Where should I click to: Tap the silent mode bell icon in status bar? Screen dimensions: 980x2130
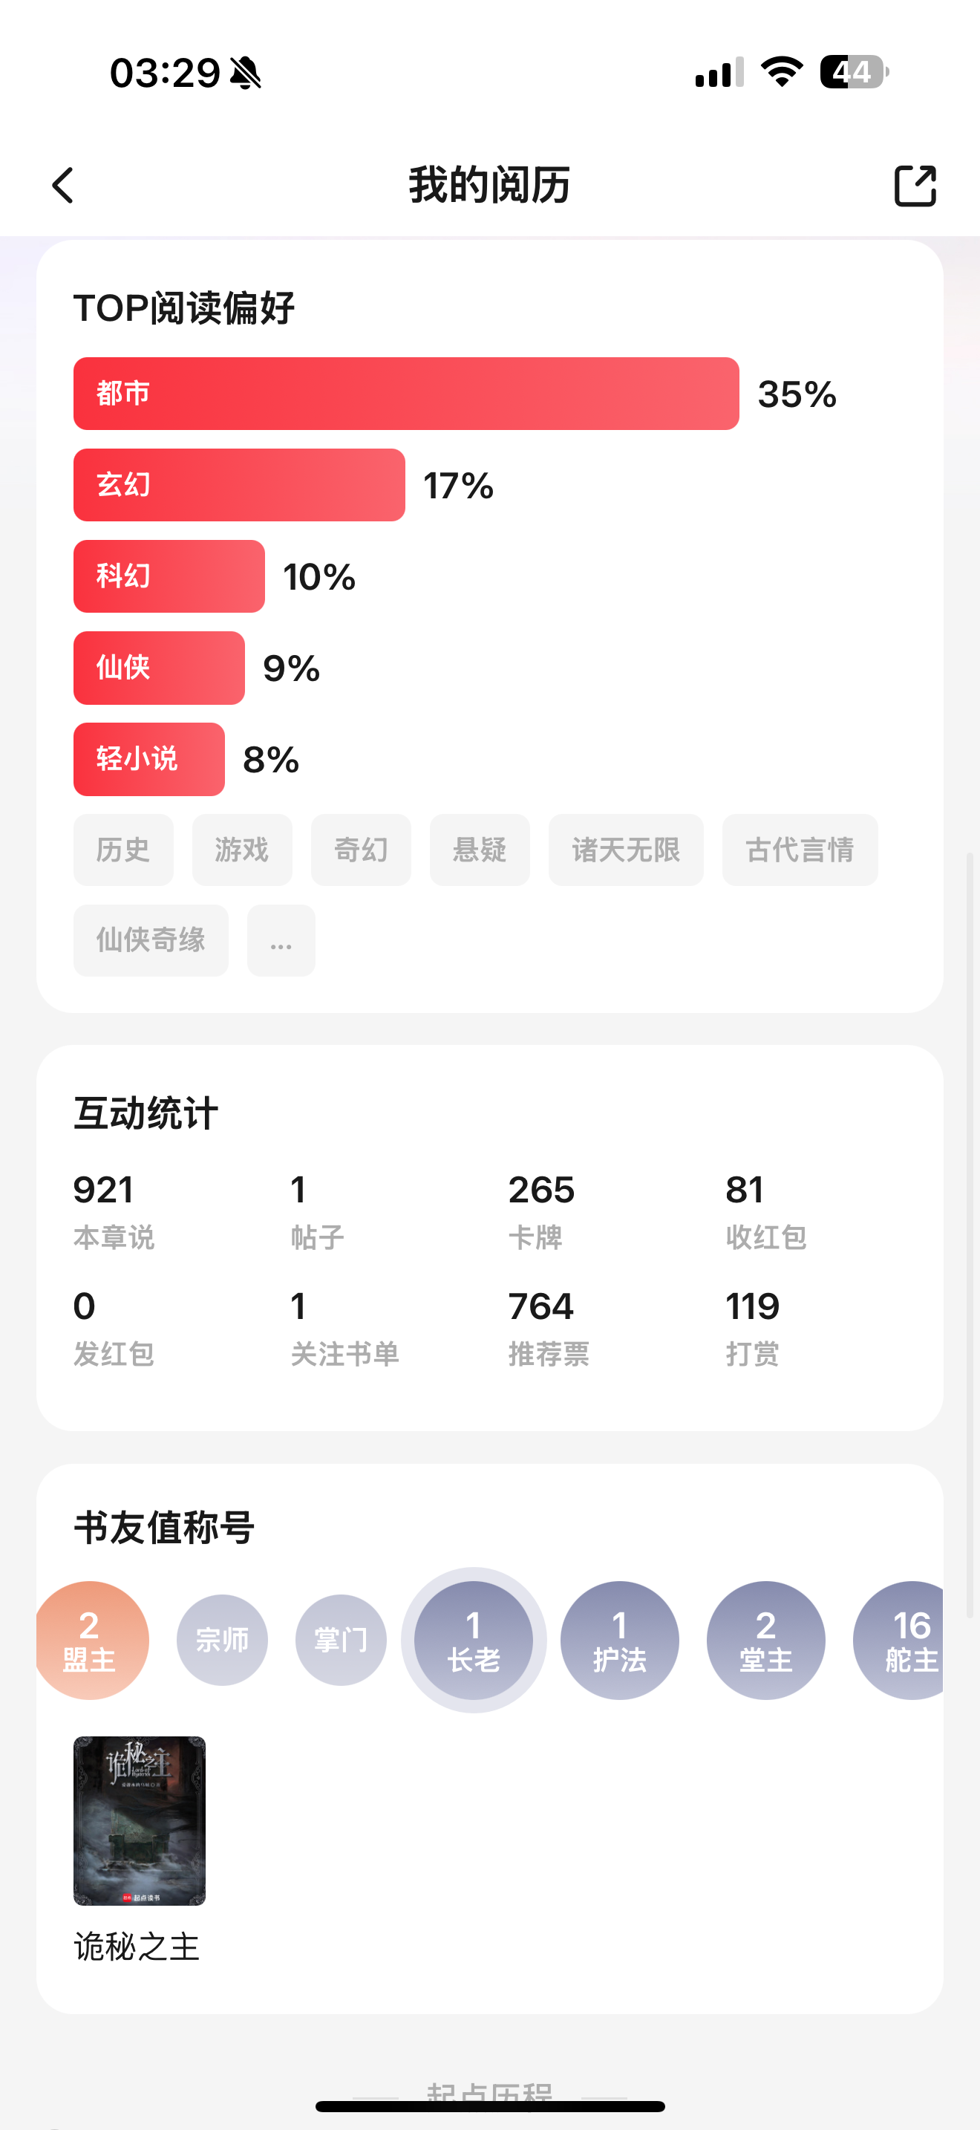tap(246, 73)
